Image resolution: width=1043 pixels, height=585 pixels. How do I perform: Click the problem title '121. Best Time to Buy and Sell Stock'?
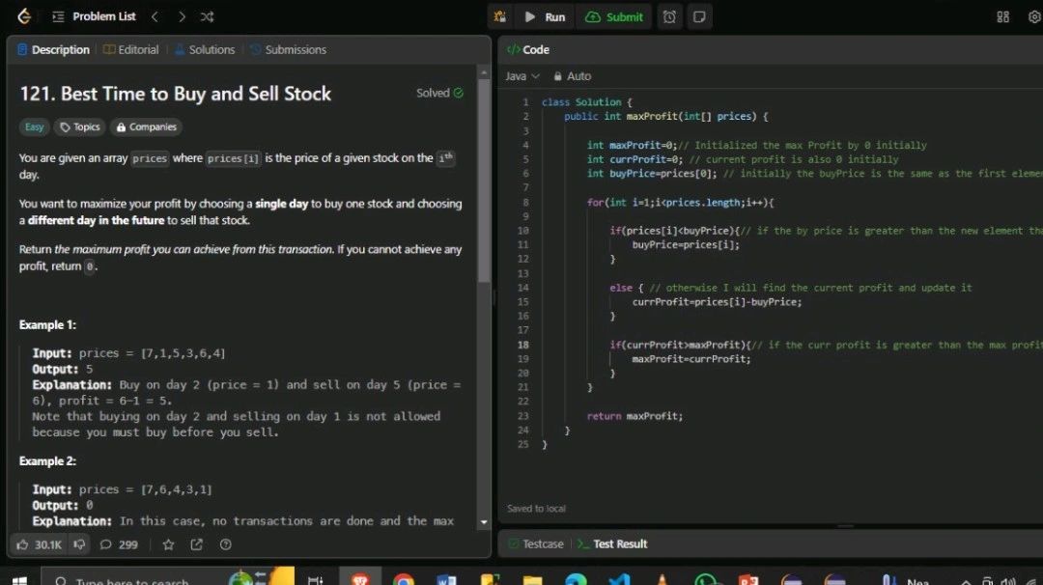(x=175, y=94)
